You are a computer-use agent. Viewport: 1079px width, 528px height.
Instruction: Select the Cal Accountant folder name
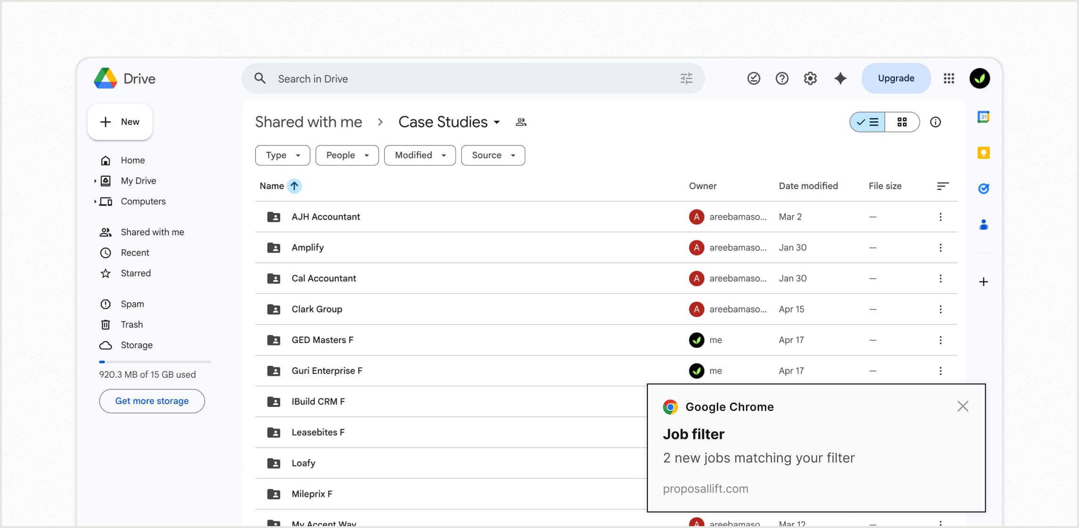[x=324, y=278]
